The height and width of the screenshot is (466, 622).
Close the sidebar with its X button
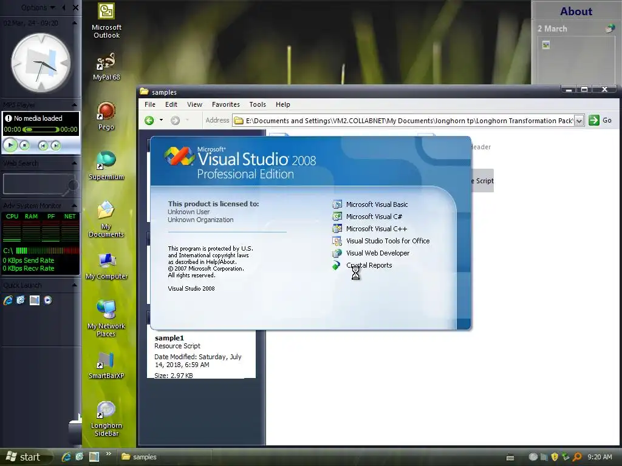[75, 7]
